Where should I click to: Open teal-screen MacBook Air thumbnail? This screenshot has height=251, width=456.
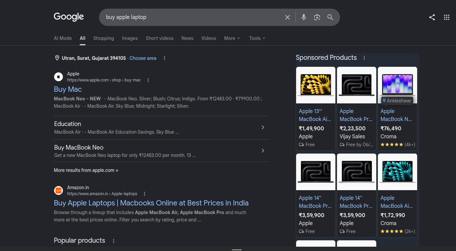coord(398,172)
